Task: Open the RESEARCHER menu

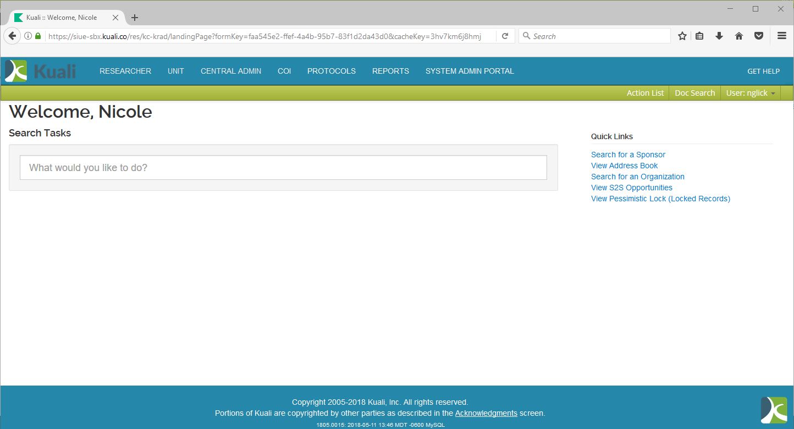Action: click(125, 71)
